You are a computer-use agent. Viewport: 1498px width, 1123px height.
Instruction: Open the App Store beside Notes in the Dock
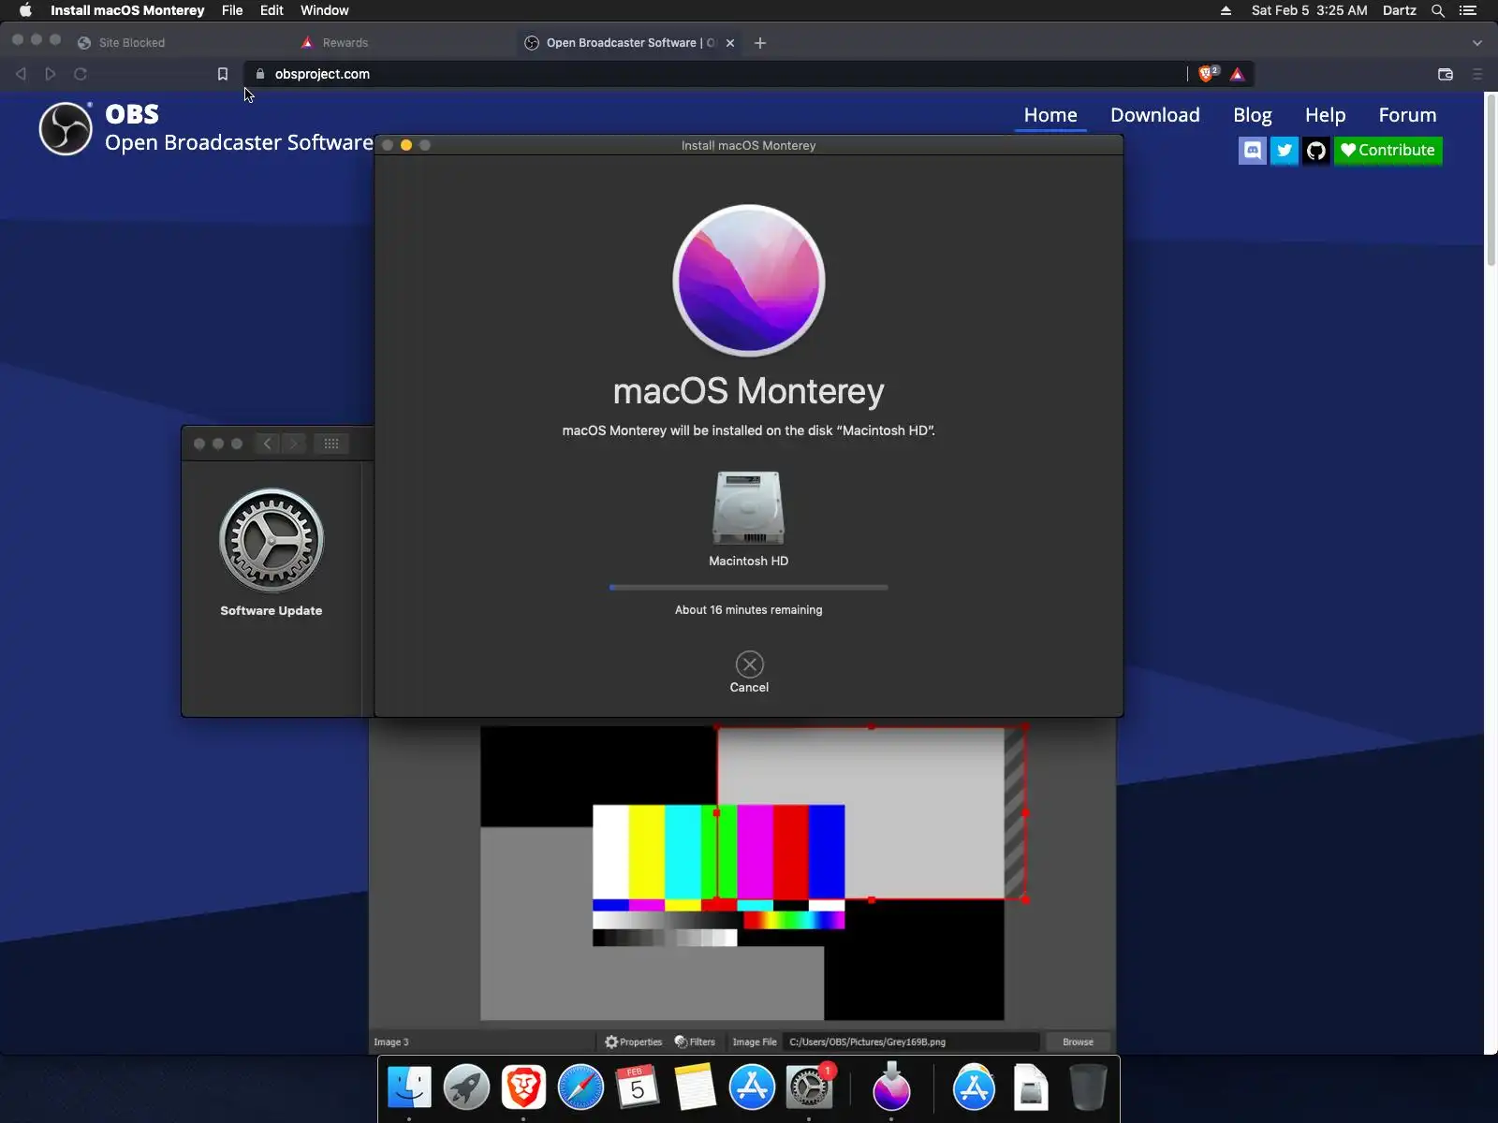tap(752, 1087)
